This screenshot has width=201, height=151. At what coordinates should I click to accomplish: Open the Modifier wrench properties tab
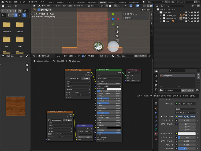pos(156,113)
